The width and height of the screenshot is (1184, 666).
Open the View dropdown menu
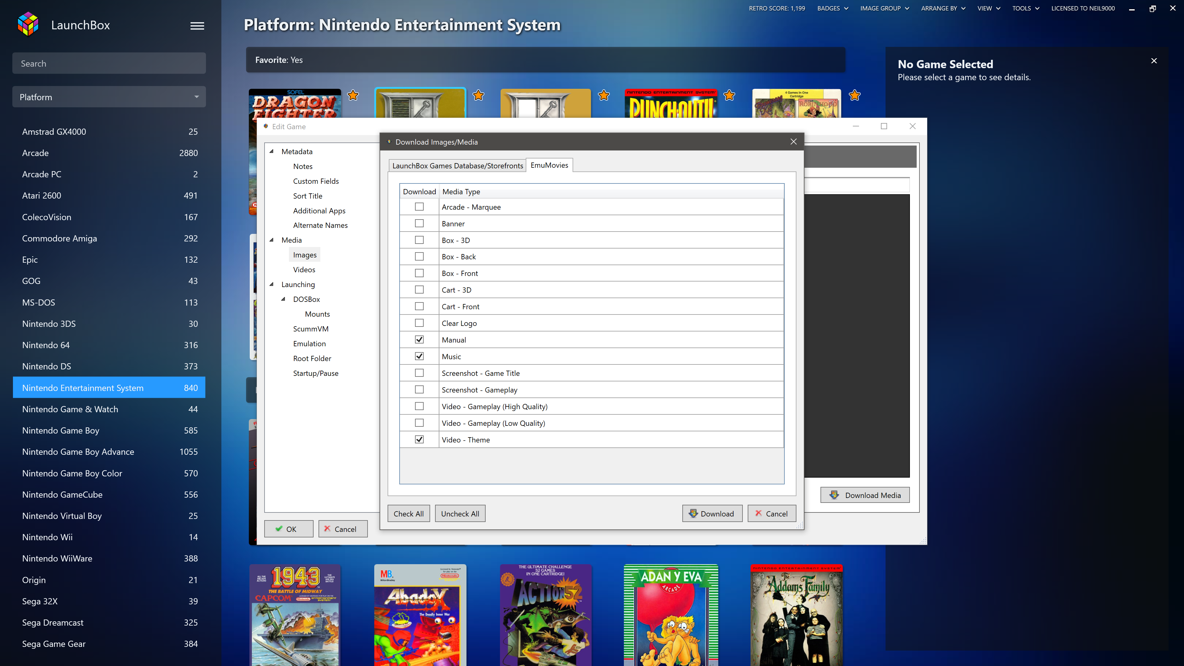989,8
